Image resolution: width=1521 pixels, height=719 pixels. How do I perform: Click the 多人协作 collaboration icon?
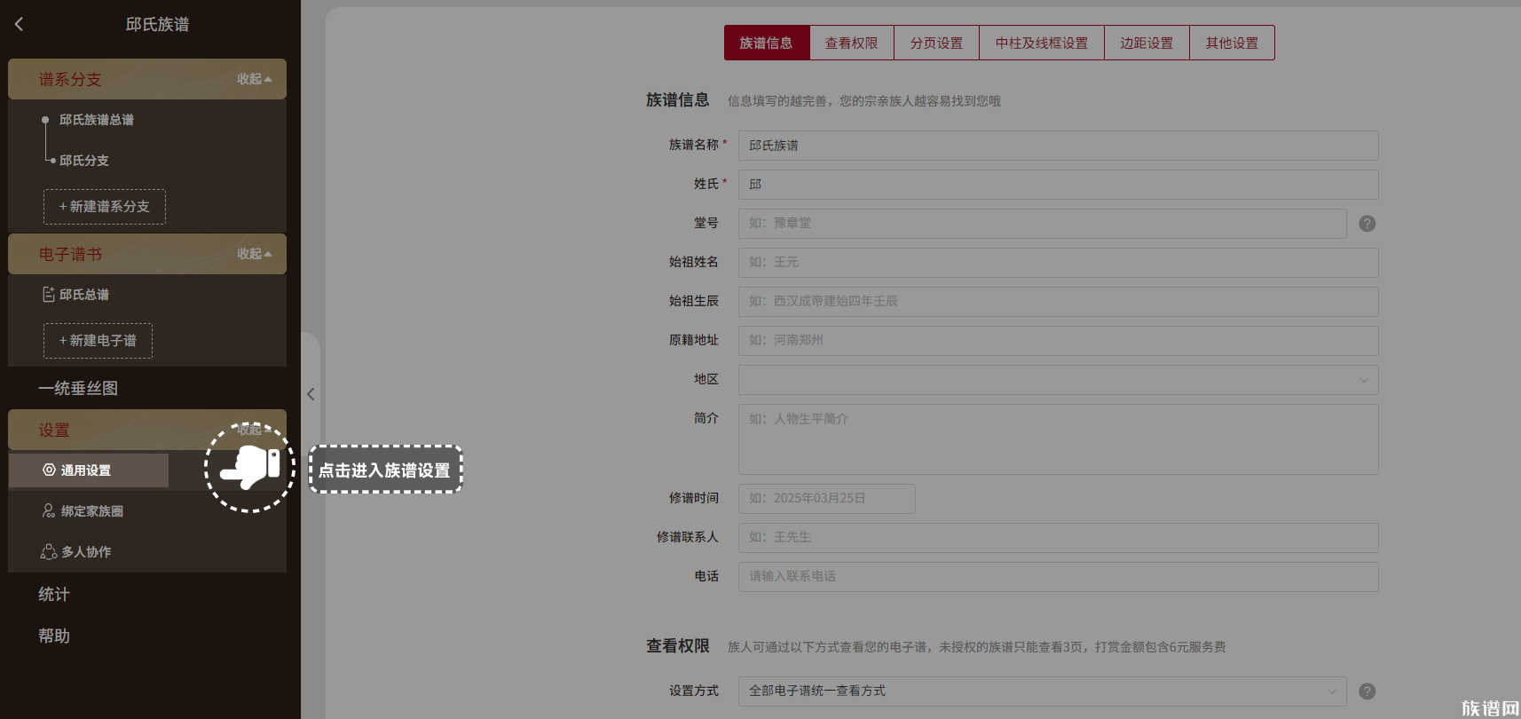click(49, 551)
